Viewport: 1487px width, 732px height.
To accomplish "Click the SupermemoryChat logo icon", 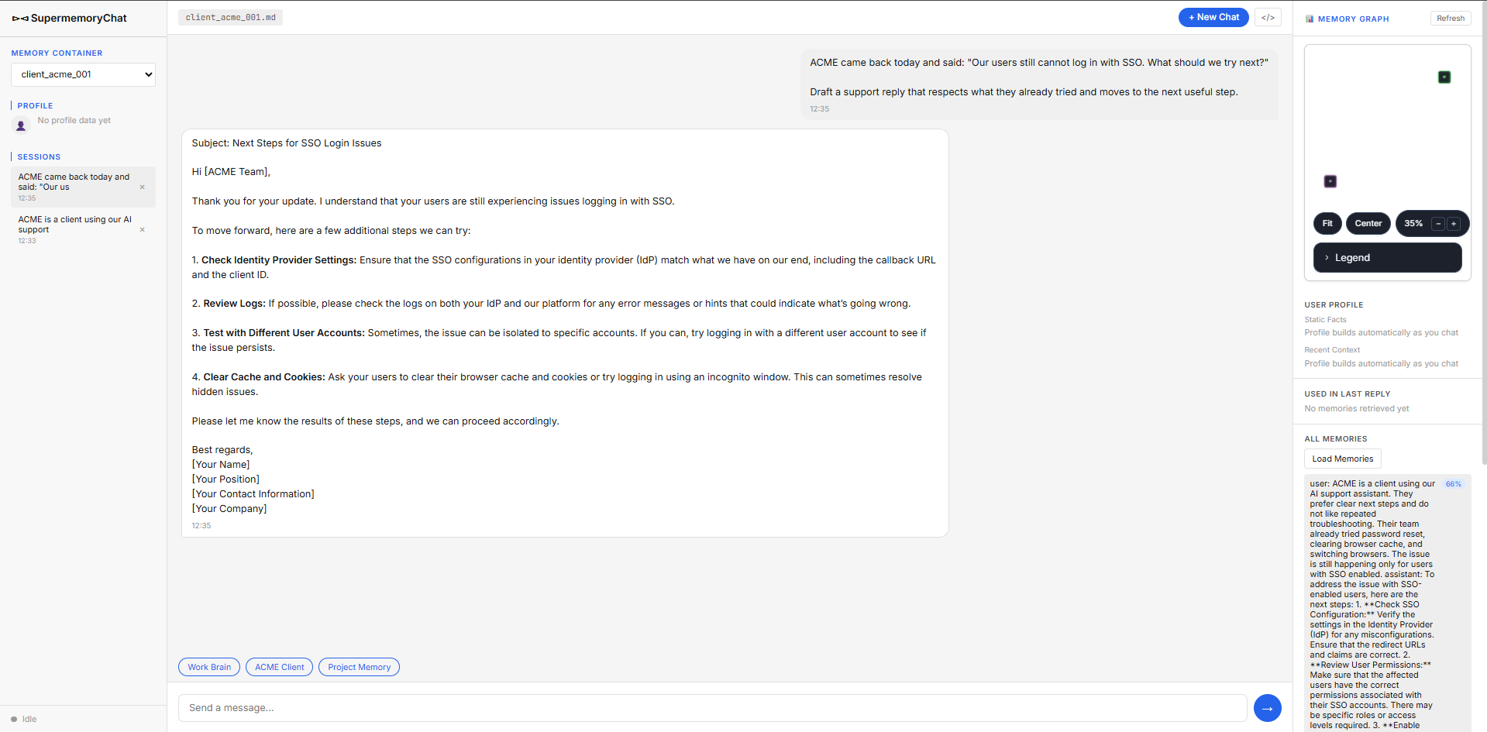I will pyautogui.click(x=20, y=18).
